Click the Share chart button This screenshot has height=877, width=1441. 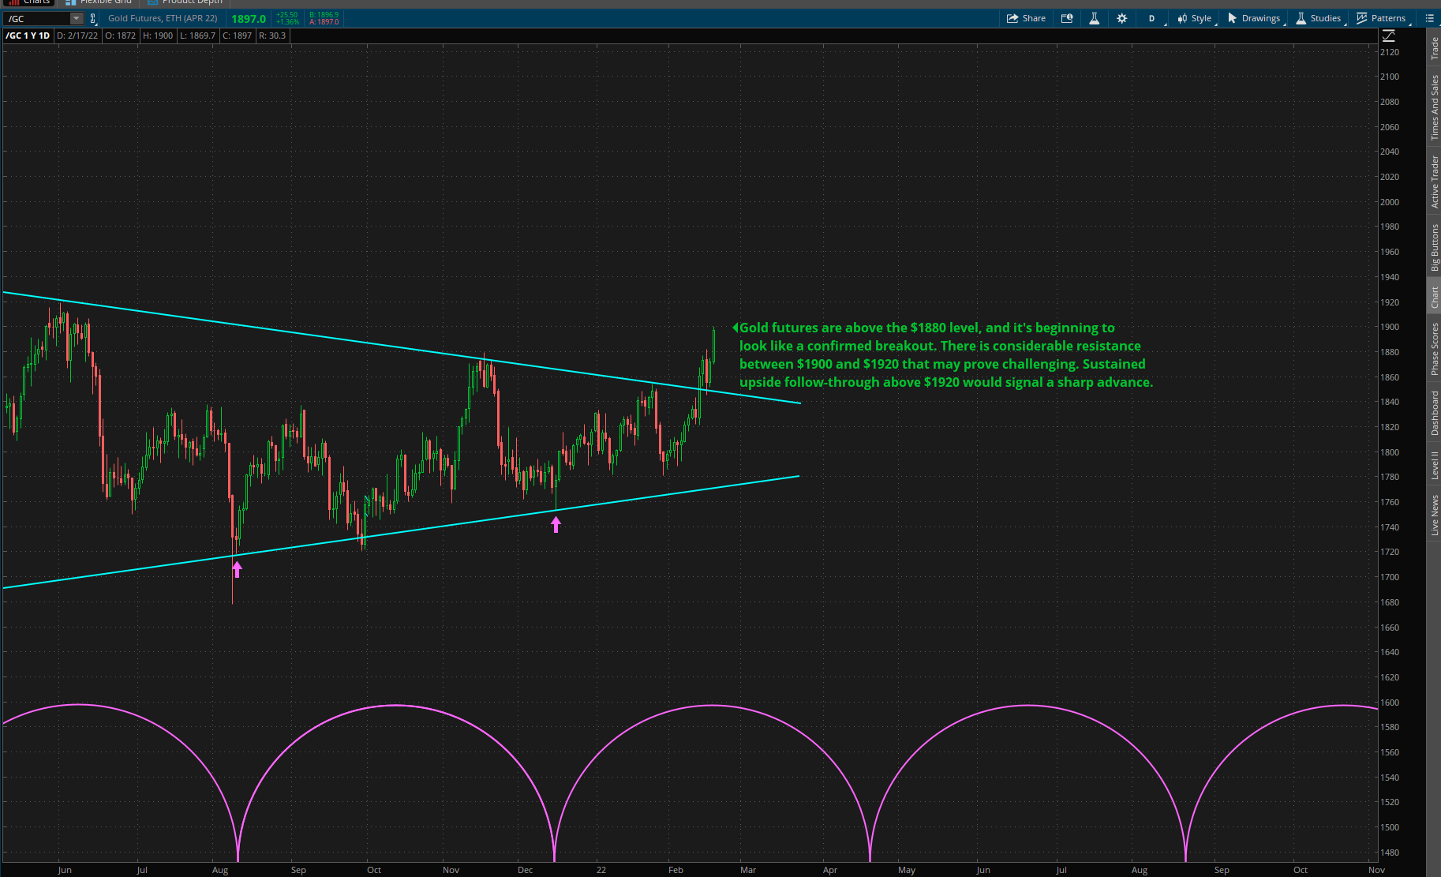click(1026, 18)
